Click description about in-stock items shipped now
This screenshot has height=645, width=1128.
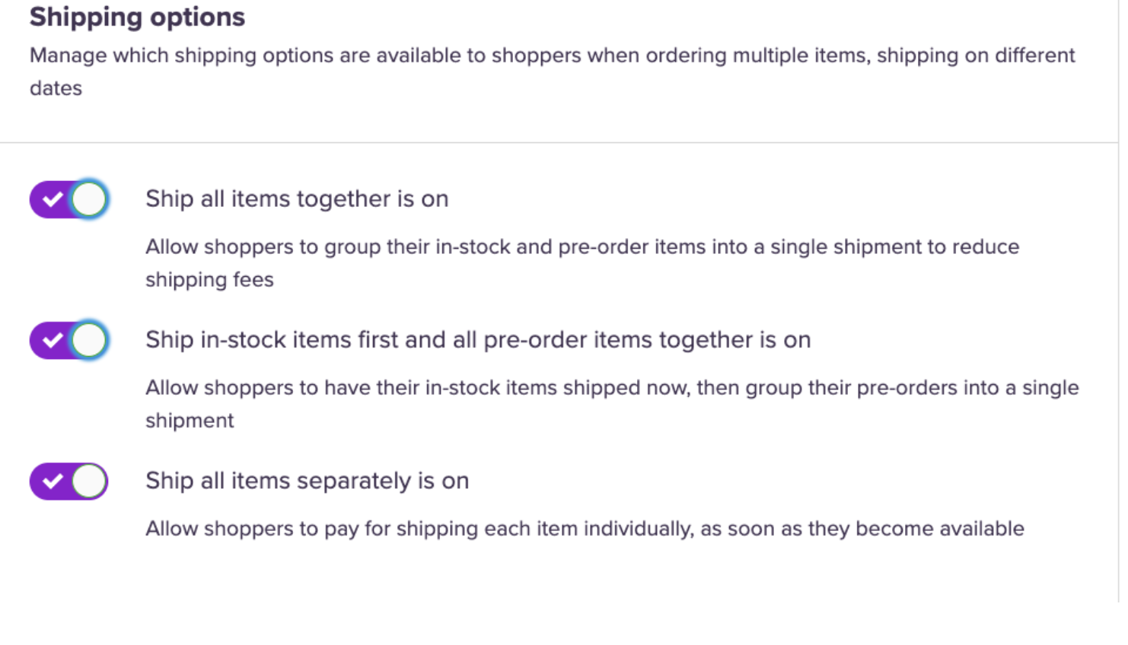click(612, 388)
